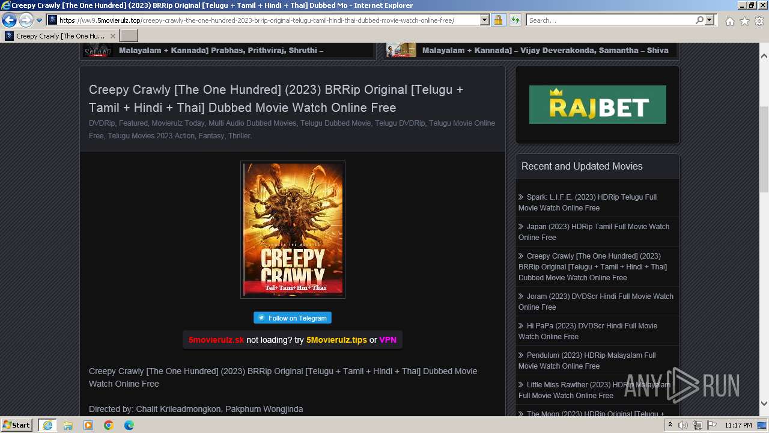Open a new blank tab
The image size is (769, 433).
click(x=129, y=36)
